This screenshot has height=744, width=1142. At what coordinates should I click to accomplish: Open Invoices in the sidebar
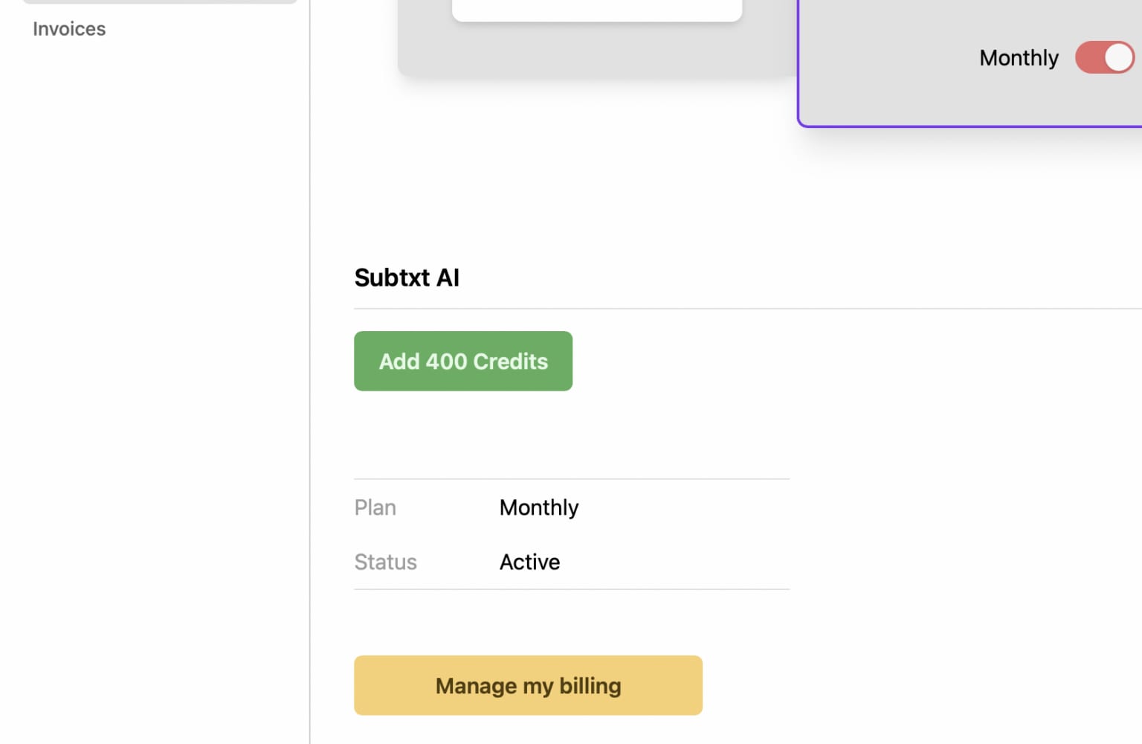click(x=69, y=29)
